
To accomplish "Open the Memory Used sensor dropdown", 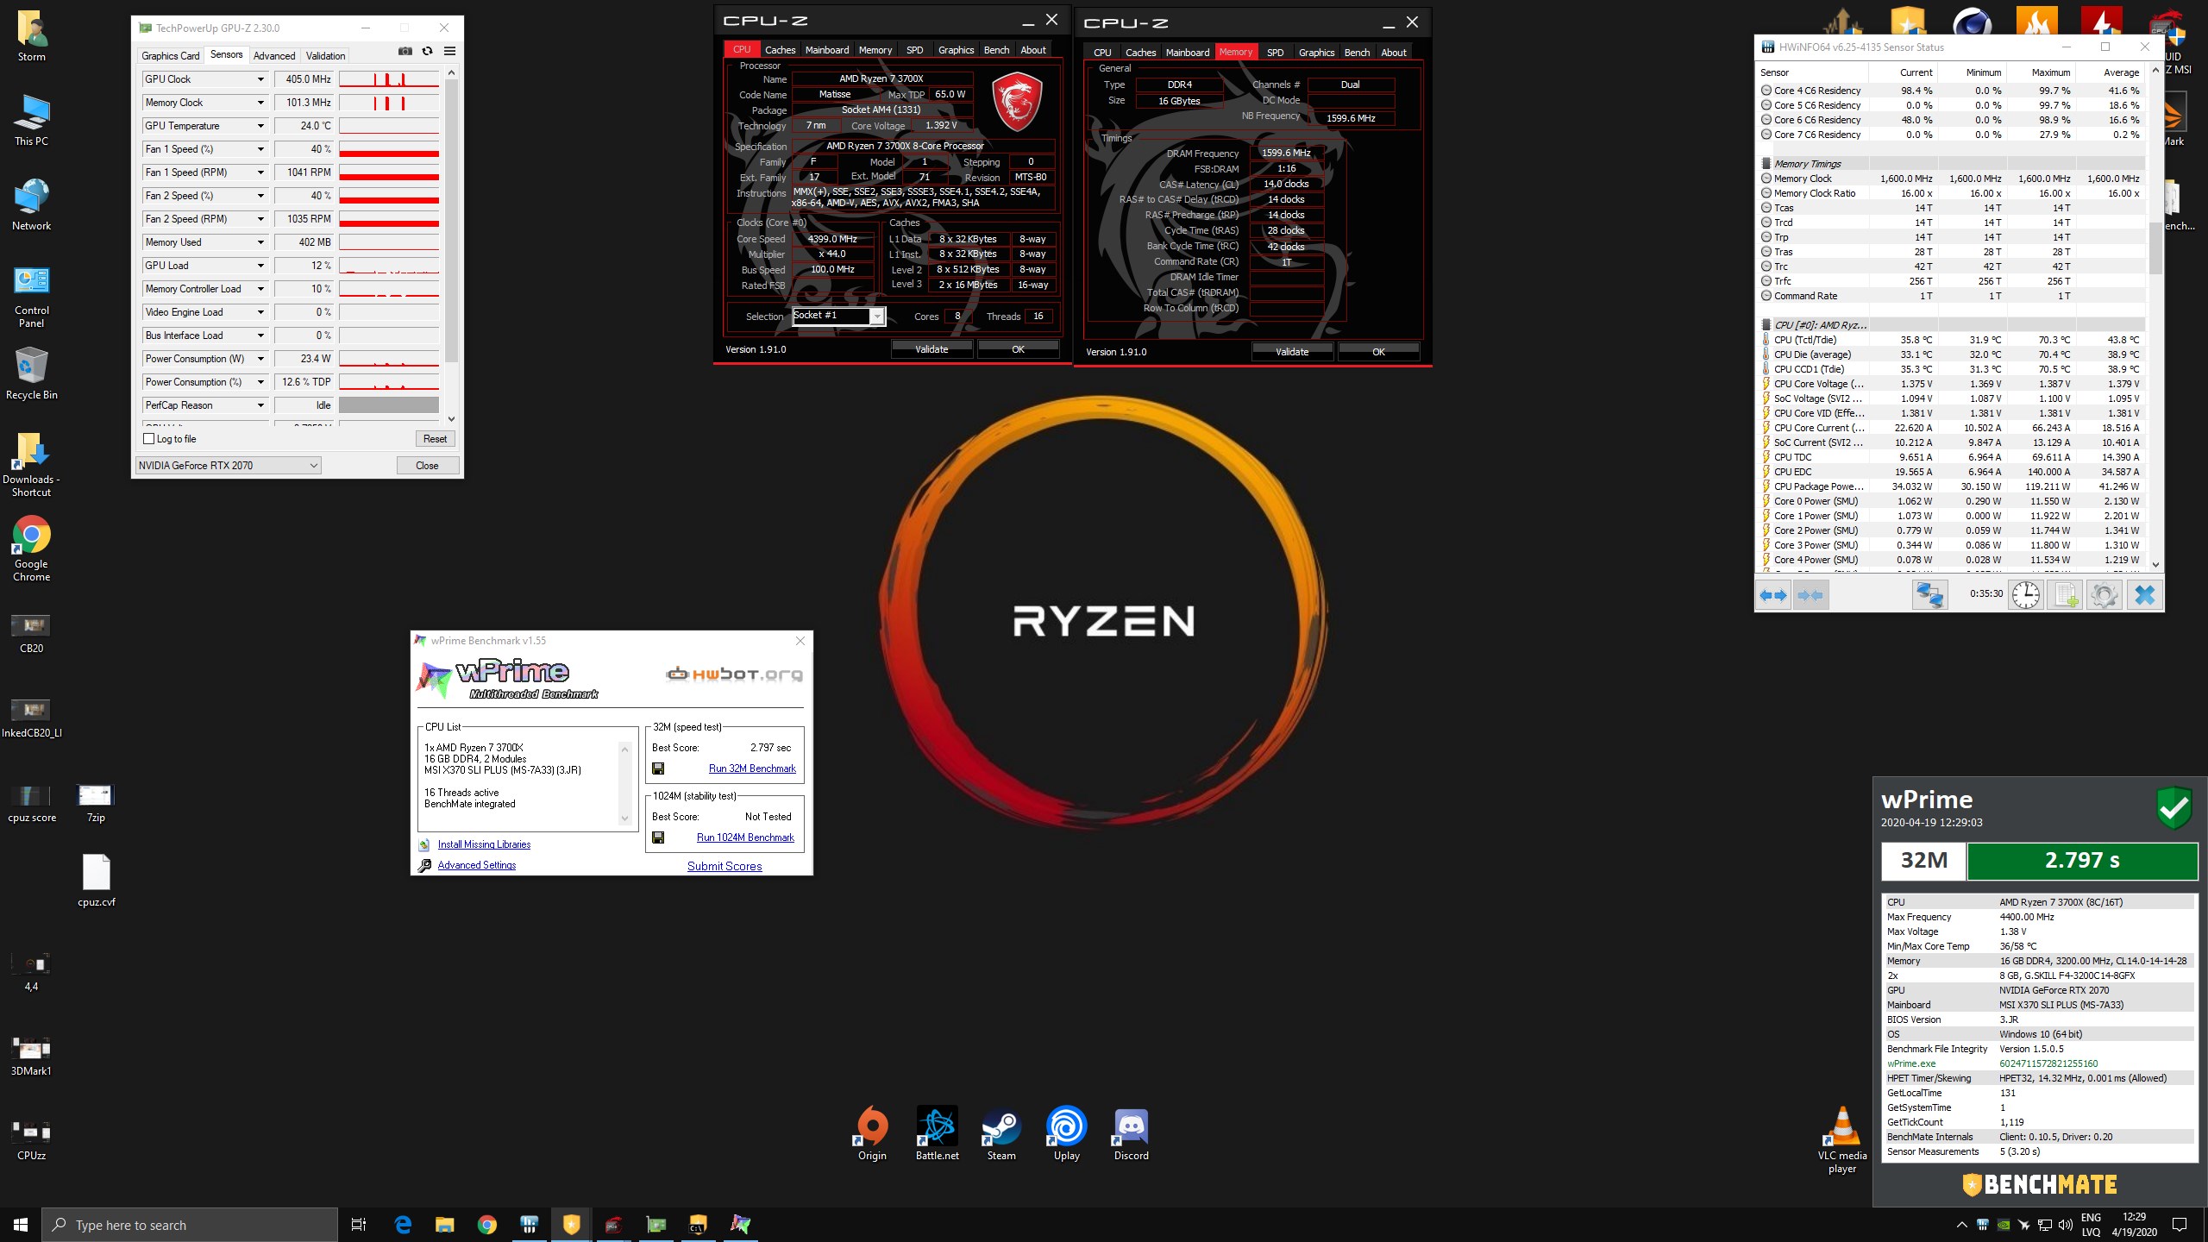I will coord(260,242).
